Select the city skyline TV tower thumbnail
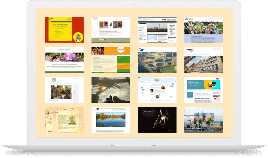Image resolution: width=268 pixels, height=158 pixels. point(157,30)
